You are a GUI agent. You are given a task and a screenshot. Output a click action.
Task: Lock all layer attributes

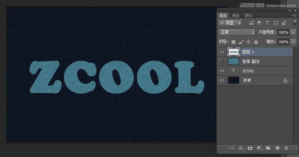(x=256, y=42)
